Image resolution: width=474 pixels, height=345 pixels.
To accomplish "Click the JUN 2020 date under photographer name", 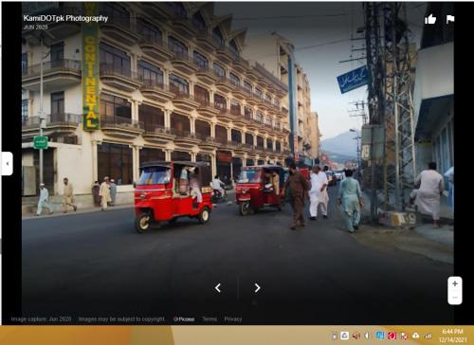I will [x=35, y=27].
